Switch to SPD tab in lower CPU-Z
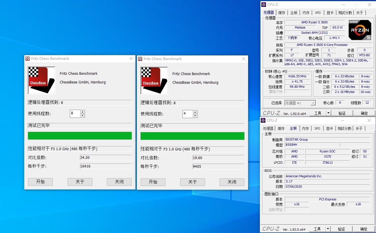 click(x=317, y=128)
